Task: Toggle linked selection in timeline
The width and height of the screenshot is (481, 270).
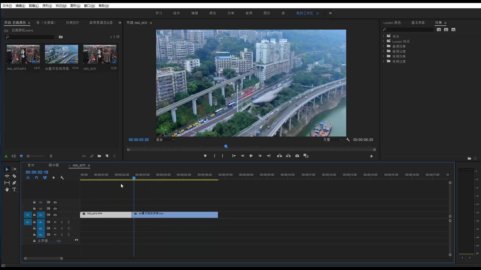Action: pyautogui.click(x=45, y=178)
